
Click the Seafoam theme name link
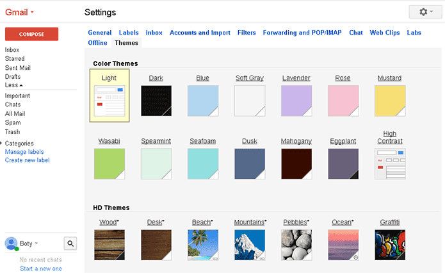point(202,141)
